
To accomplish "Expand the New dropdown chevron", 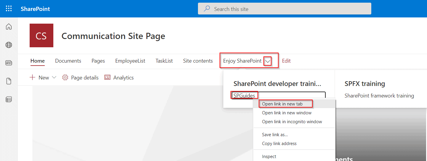I will click(x=54, y=78).
